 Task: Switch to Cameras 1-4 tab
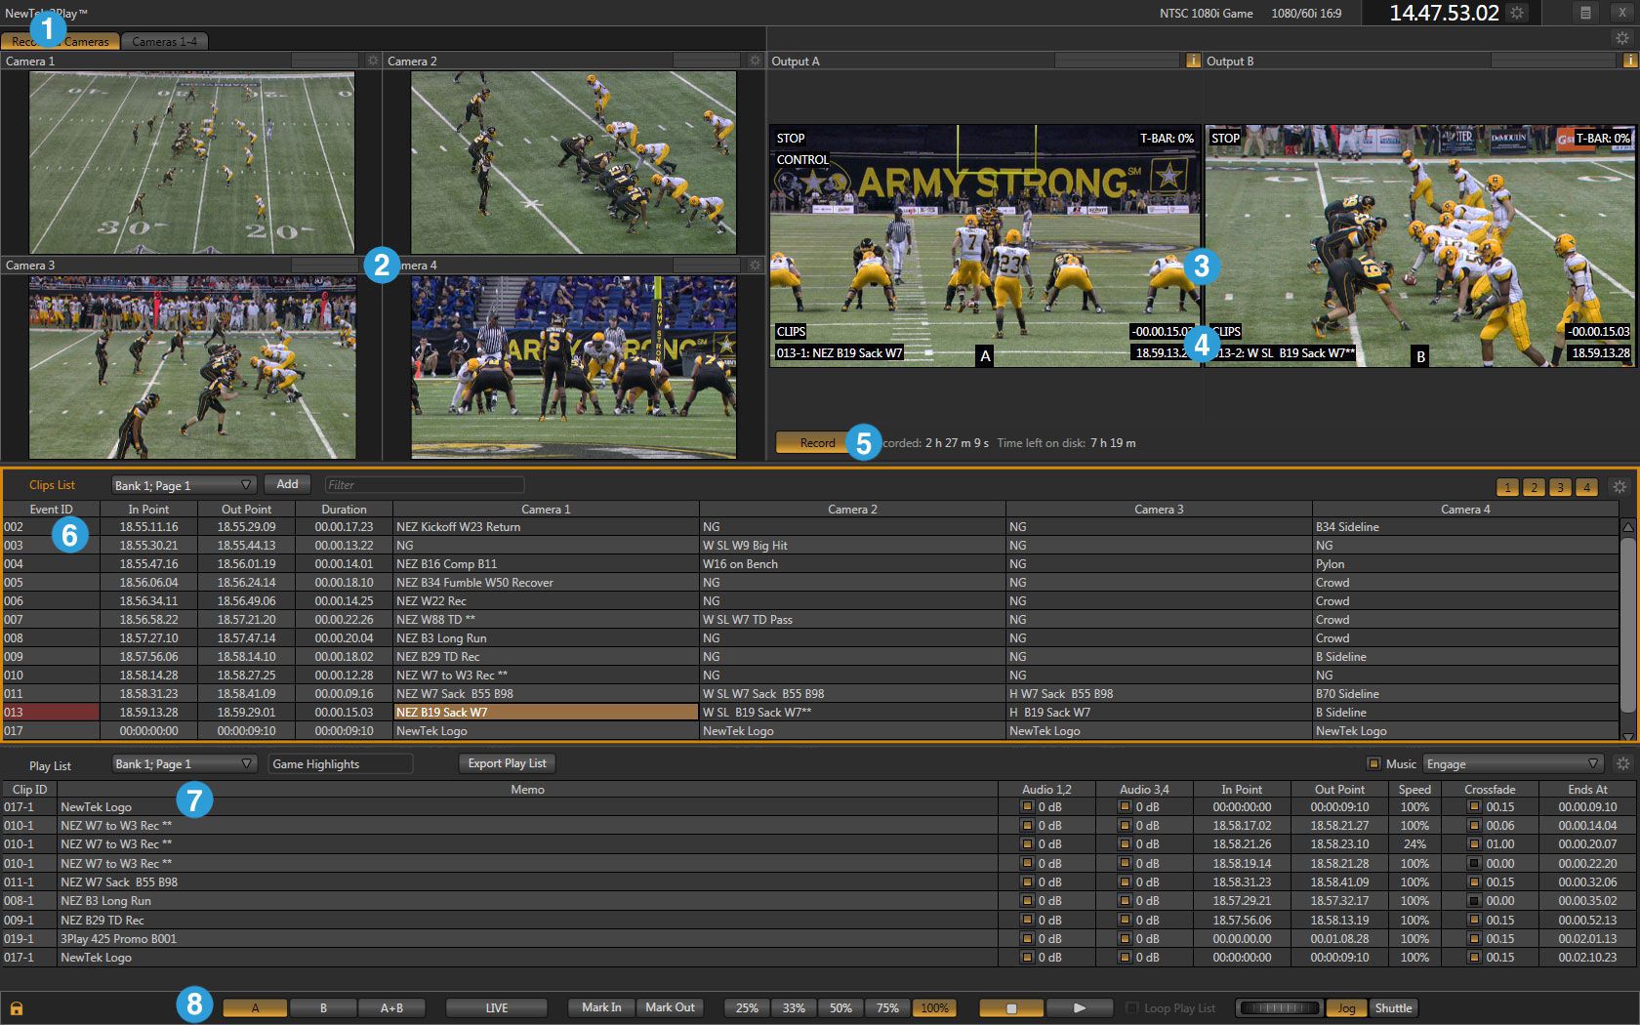(164, 41)
